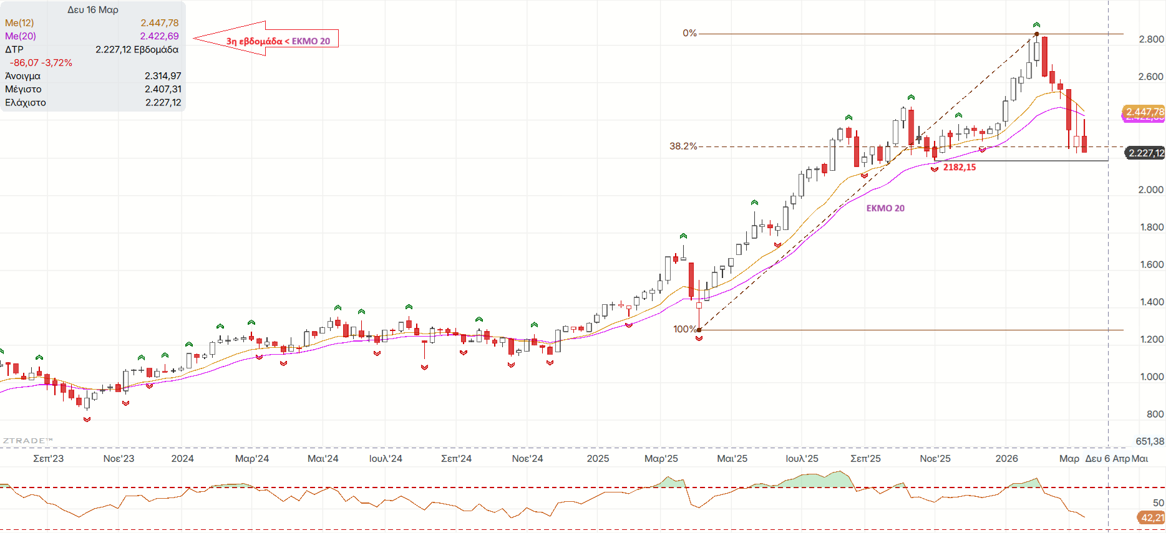Click the Me(20) indicator label
The width and height of the screenshot is (1166, 533).
[21, 36]
